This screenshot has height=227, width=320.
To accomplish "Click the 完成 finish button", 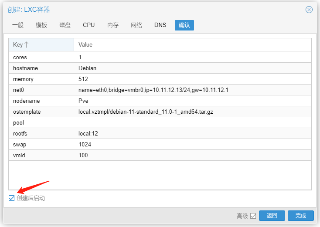I will point(300,216).
